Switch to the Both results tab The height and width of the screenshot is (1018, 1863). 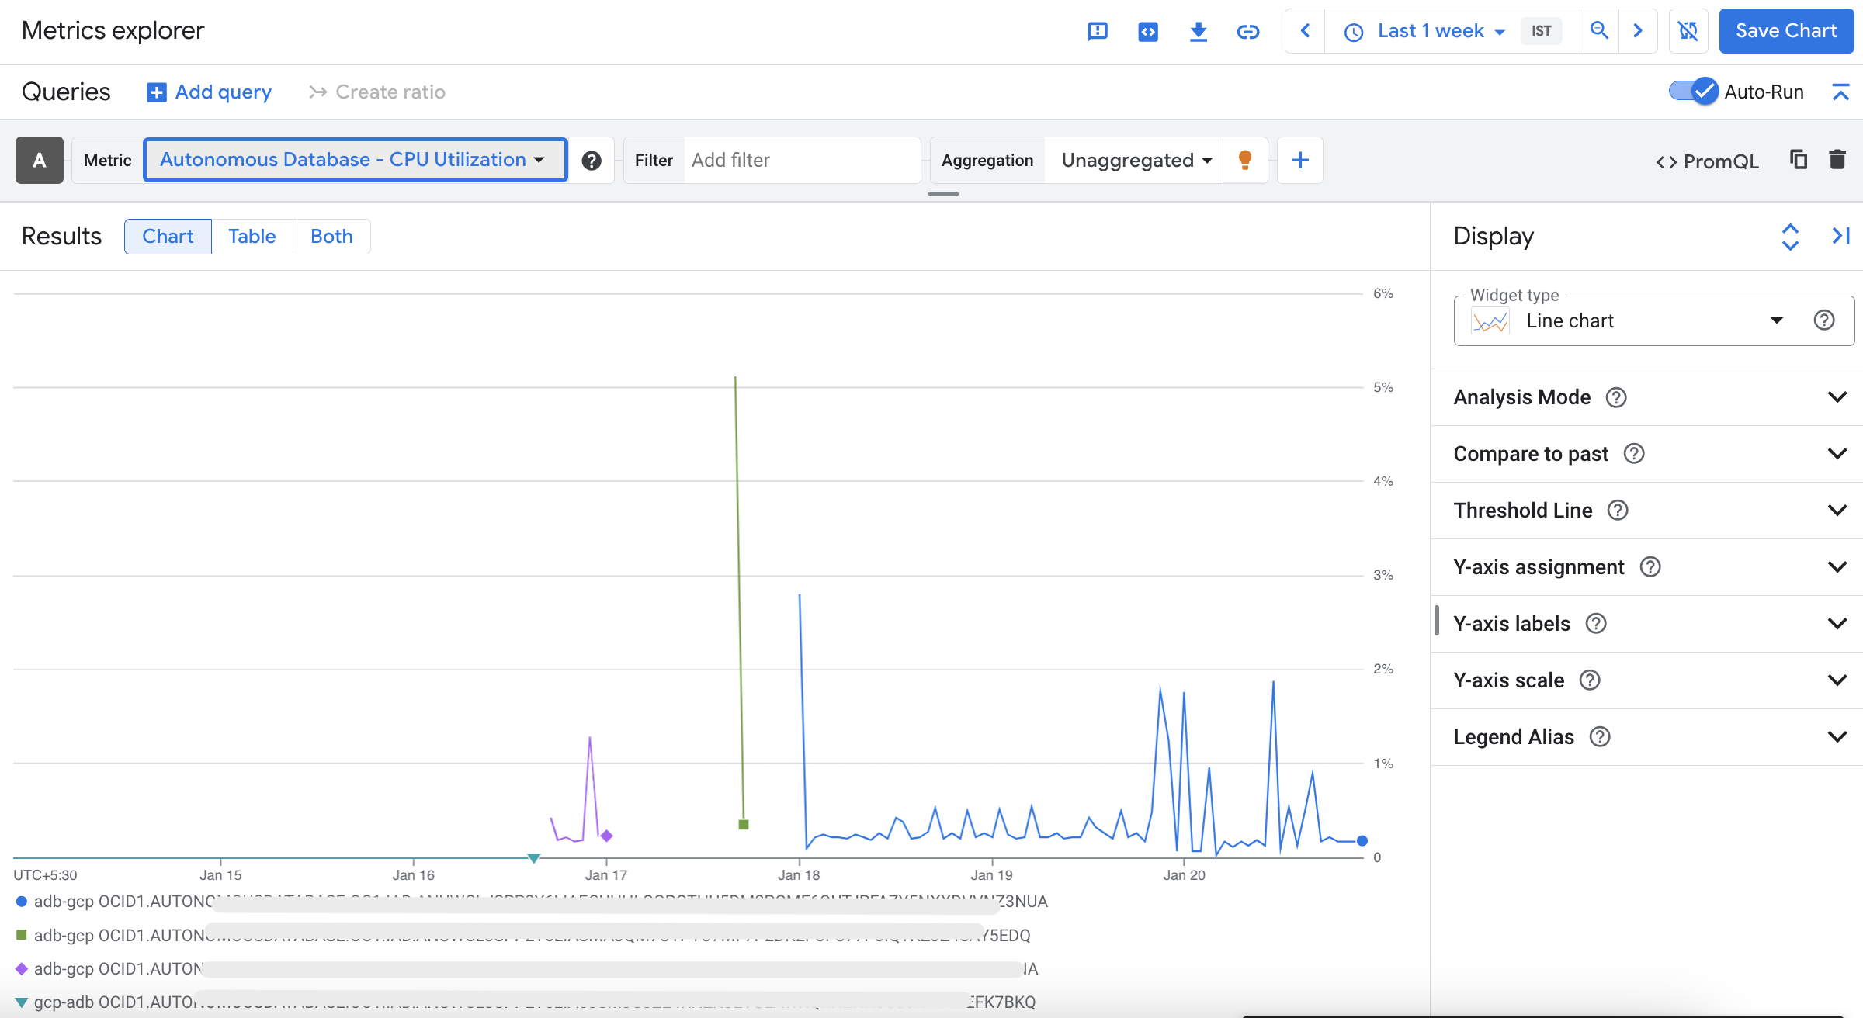[331, 237]
